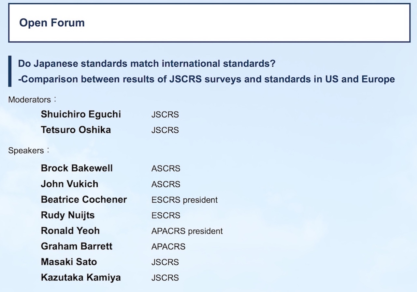Click the 'ESCRS president' affiliation text
This screenshot has height=292, width=417.
click(x=184, y=200)
